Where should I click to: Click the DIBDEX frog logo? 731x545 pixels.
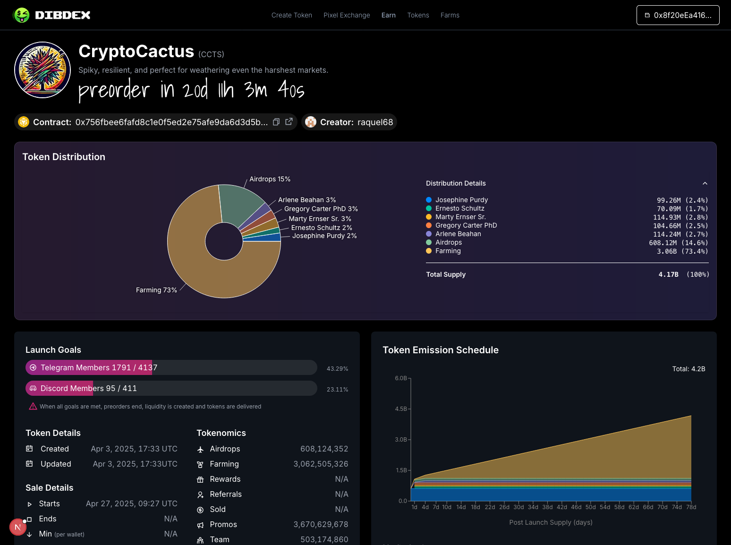21,15
